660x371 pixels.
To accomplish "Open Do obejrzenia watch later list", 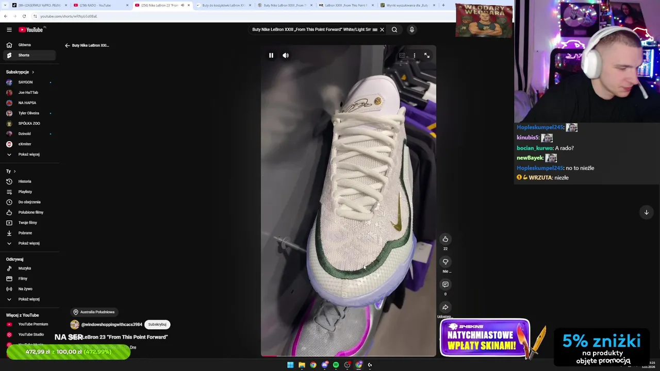I will tap(30, 202).
